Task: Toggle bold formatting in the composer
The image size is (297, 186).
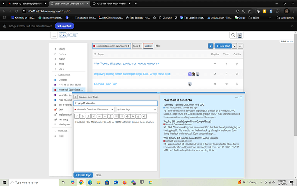Action: [83, 117]
